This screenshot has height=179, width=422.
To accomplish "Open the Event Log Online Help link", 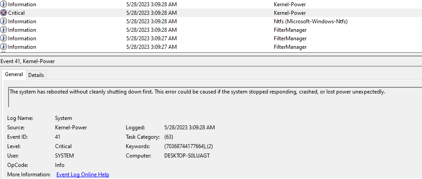I will click(83, 175).
